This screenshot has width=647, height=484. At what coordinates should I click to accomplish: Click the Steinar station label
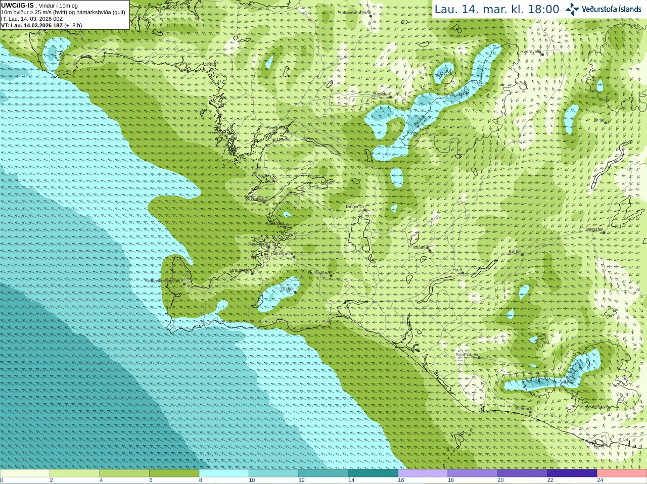click(522, 409)
